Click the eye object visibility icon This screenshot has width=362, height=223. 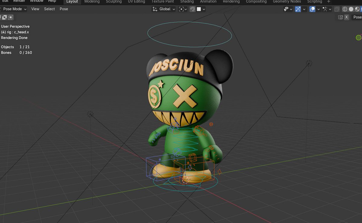click(286, 9)
